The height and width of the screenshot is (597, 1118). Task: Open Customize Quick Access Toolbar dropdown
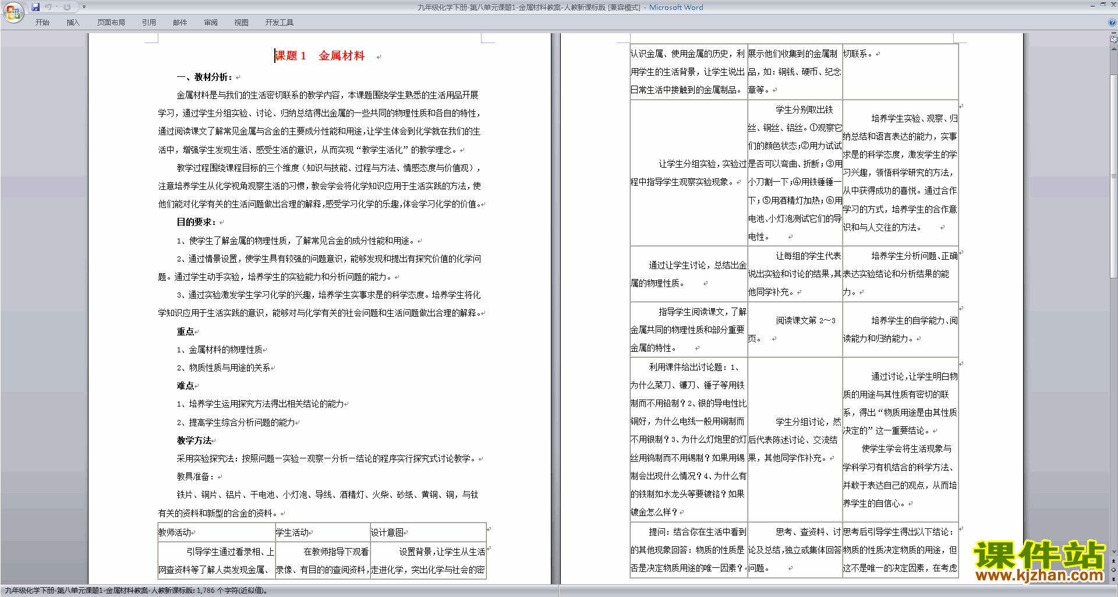[x=84, y=7]
